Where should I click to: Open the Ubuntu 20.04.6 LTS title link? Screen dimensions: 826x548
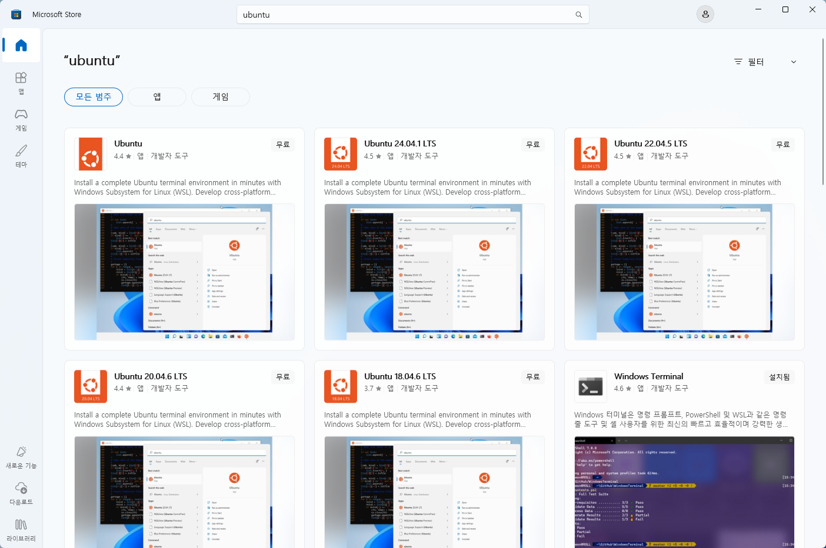[151, 376]
